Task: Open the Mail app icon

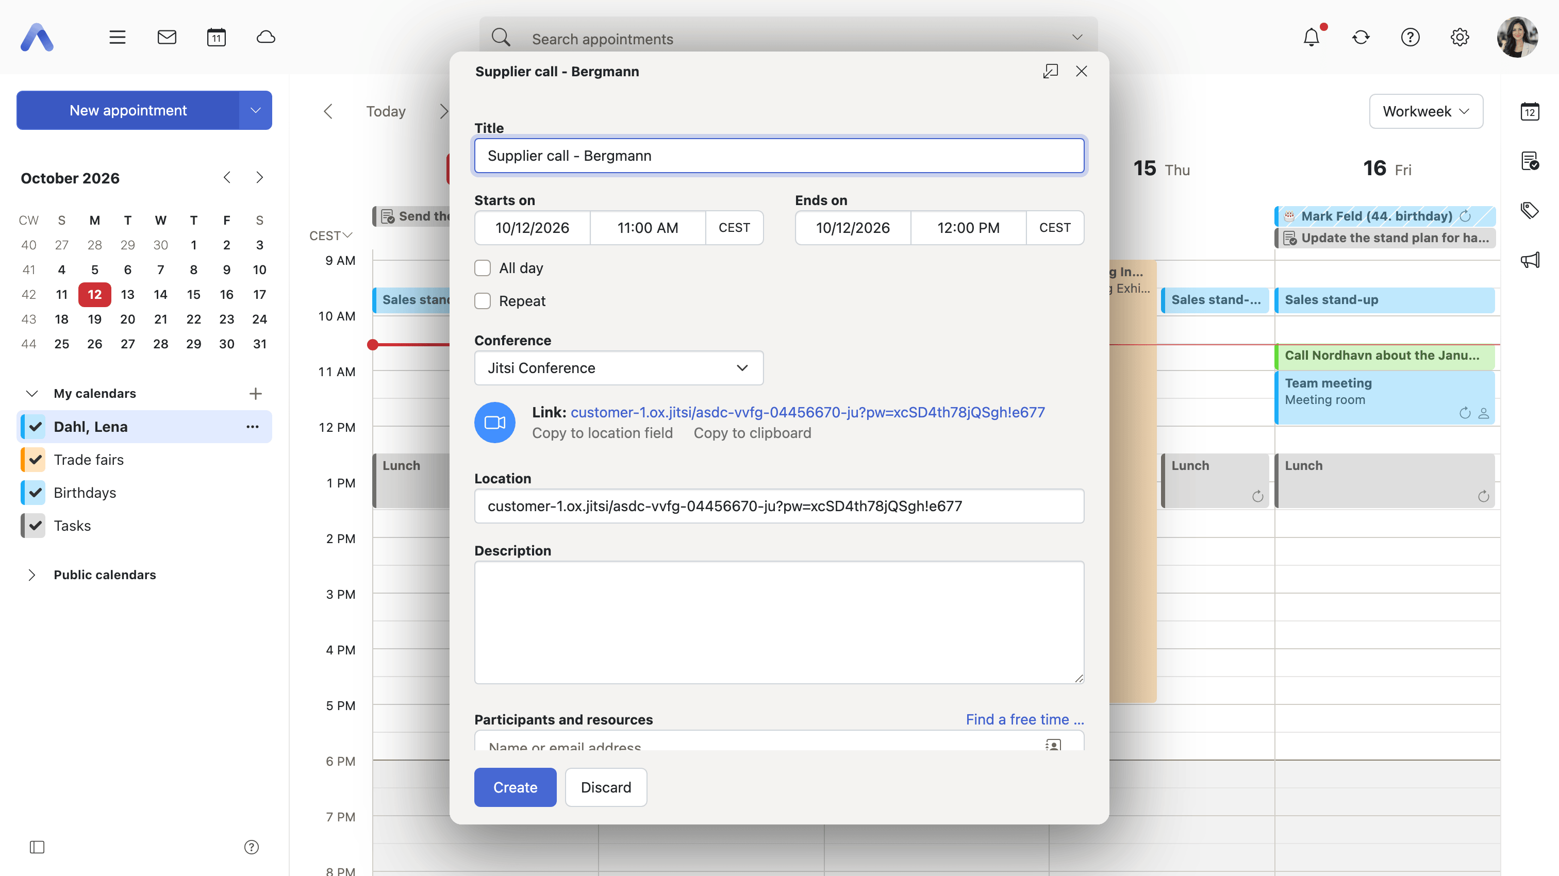Action: 167,38
